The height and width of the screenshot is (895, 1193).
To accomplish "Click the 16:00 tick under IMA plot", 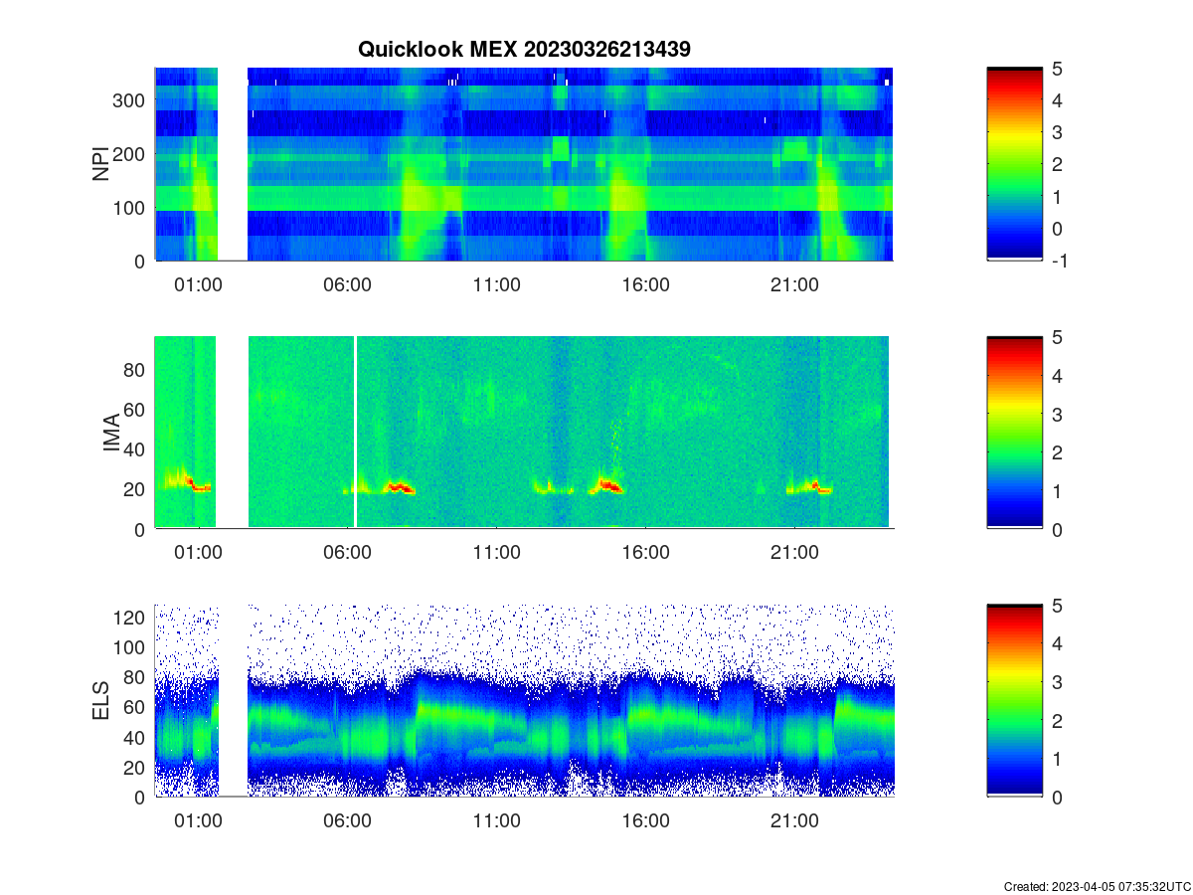I will tap(646, 553).
